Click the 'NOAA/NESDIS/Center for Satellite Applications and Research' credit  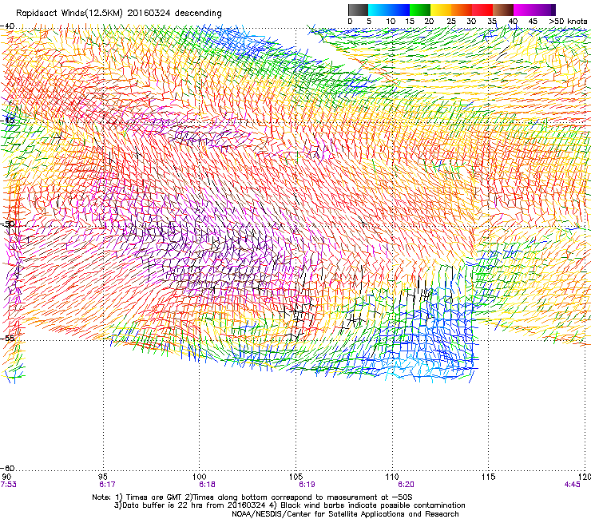(345, 514)
